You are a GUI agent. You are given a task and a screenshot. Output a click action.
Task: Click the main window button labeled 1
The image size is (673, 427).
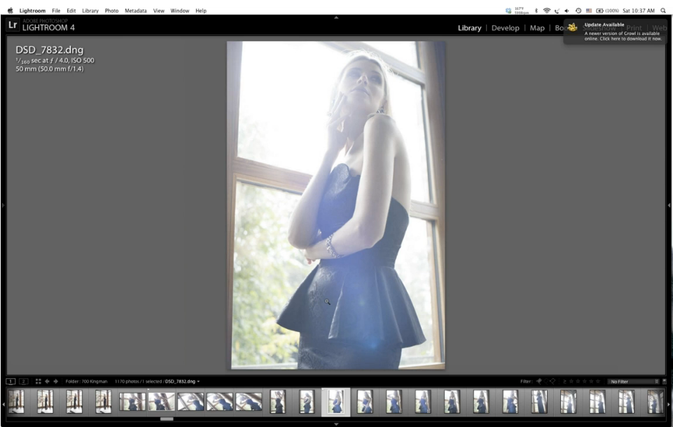click(x=11, y=381)
